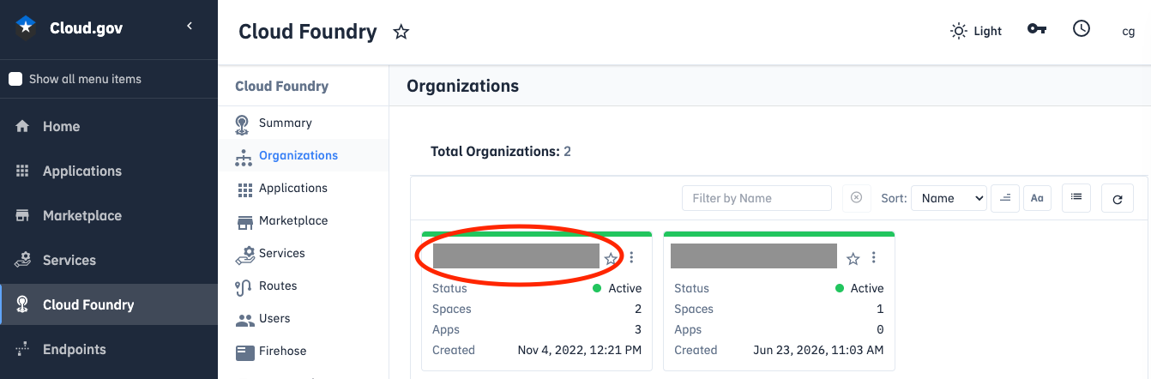Click the Routes icon in submenu
Image resolution: width=1151 pixels, height=379 pixels.
point(244,287)
